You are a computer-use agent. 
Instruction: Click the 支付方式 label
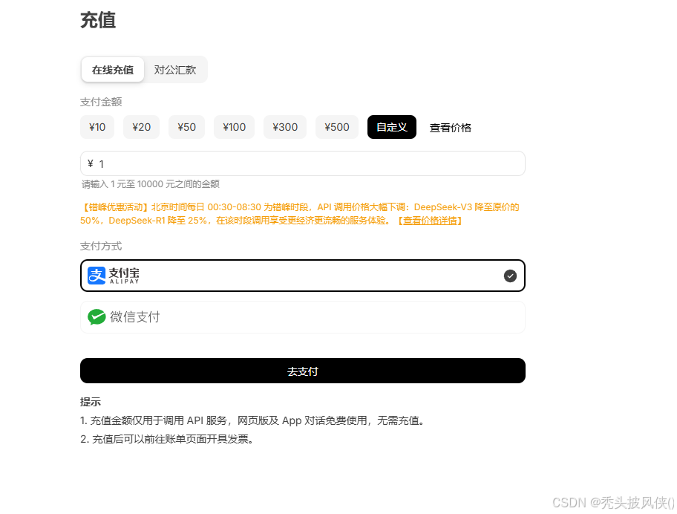coord(101,246)
